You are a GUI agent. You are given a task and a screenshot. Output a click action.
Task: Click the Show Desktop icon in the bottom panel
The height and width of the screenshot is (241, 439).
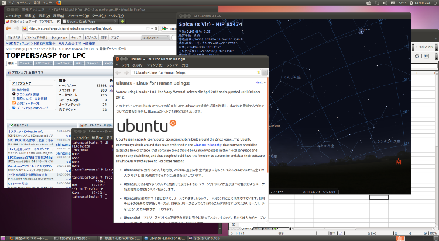tap(3, 238)
